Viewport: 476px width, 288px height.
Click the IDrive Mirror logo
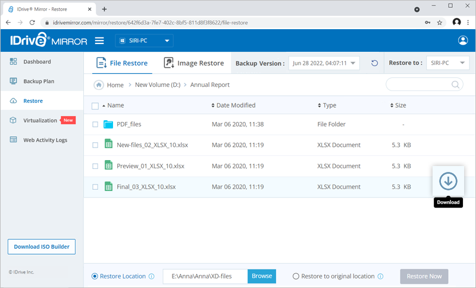point(49,40)
